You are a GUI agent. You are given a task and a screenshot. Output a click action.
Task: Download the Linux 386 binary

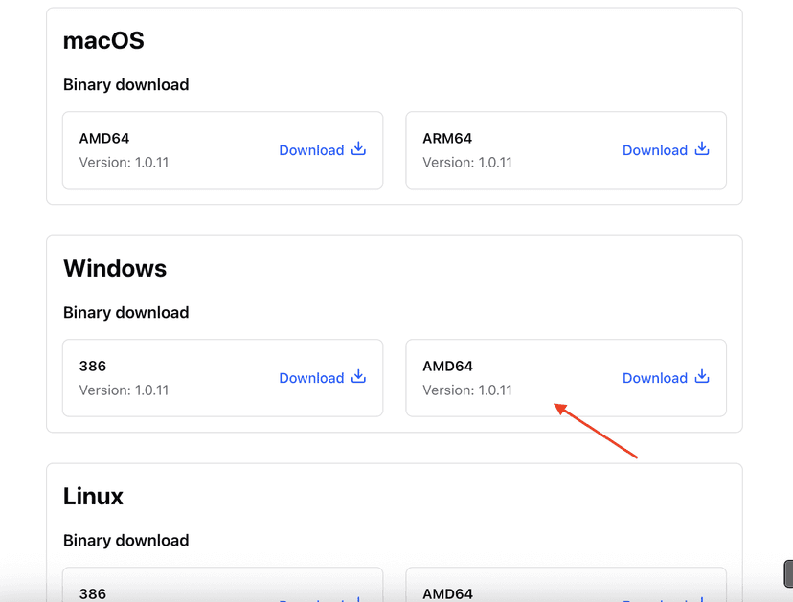[311, 600]
